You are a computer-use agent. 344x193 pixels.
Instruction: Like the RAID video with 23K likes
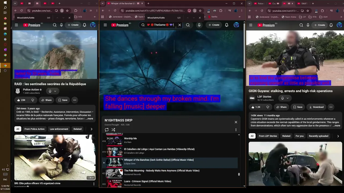tap(21, 100)
